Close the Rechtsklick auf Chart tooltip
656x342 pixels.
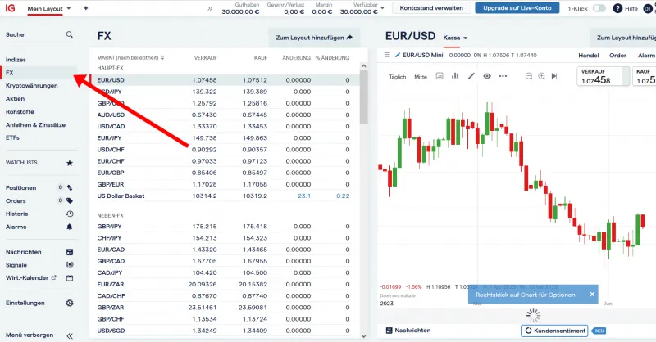592,295
